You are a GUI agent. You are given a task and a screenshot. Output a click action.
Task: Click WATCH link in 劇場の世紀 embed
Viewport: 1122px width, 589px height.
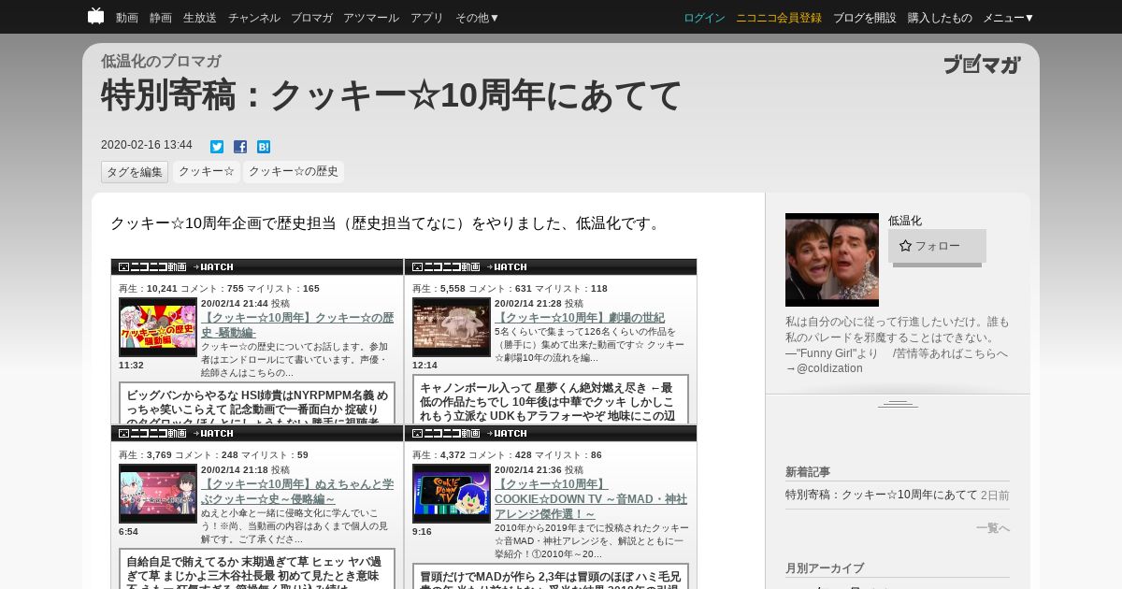(506, 267)
